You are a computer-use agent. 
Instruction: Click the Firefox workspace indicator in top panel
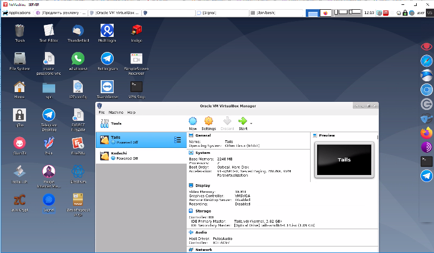[x=326, y=13]
